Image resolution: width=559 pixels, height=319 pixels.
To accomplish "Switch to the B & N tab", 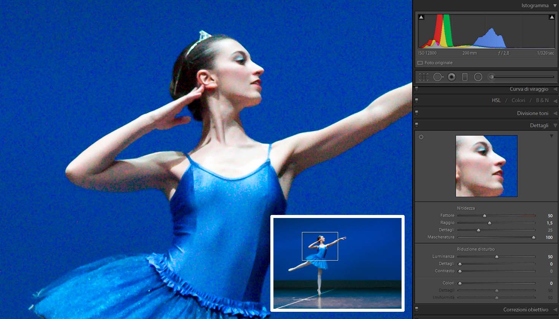I will point(542,101).
